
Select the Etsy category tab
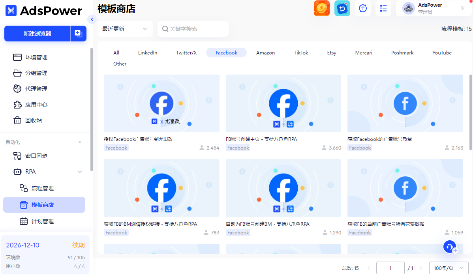coord(332,53)
